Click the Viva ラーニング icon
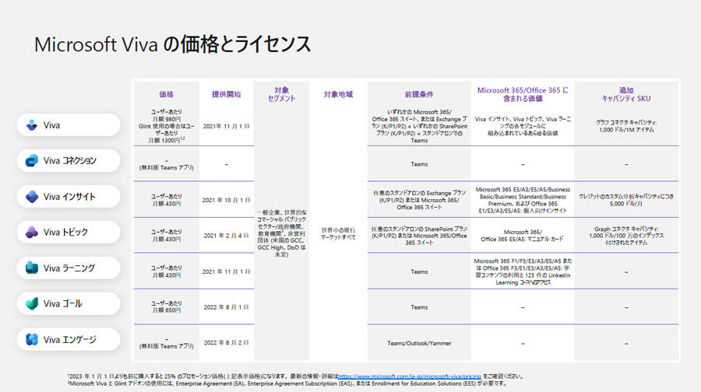 tap(32, 268)
